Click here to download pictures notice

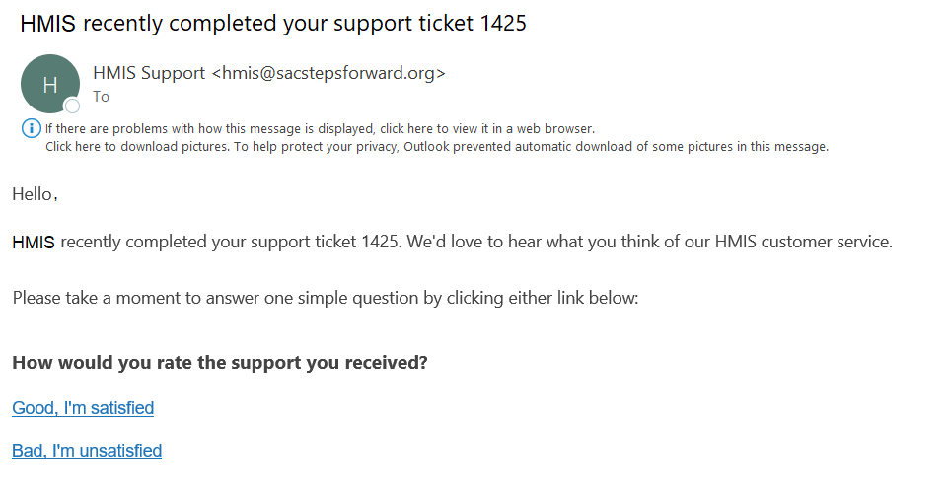pos(138,146)
